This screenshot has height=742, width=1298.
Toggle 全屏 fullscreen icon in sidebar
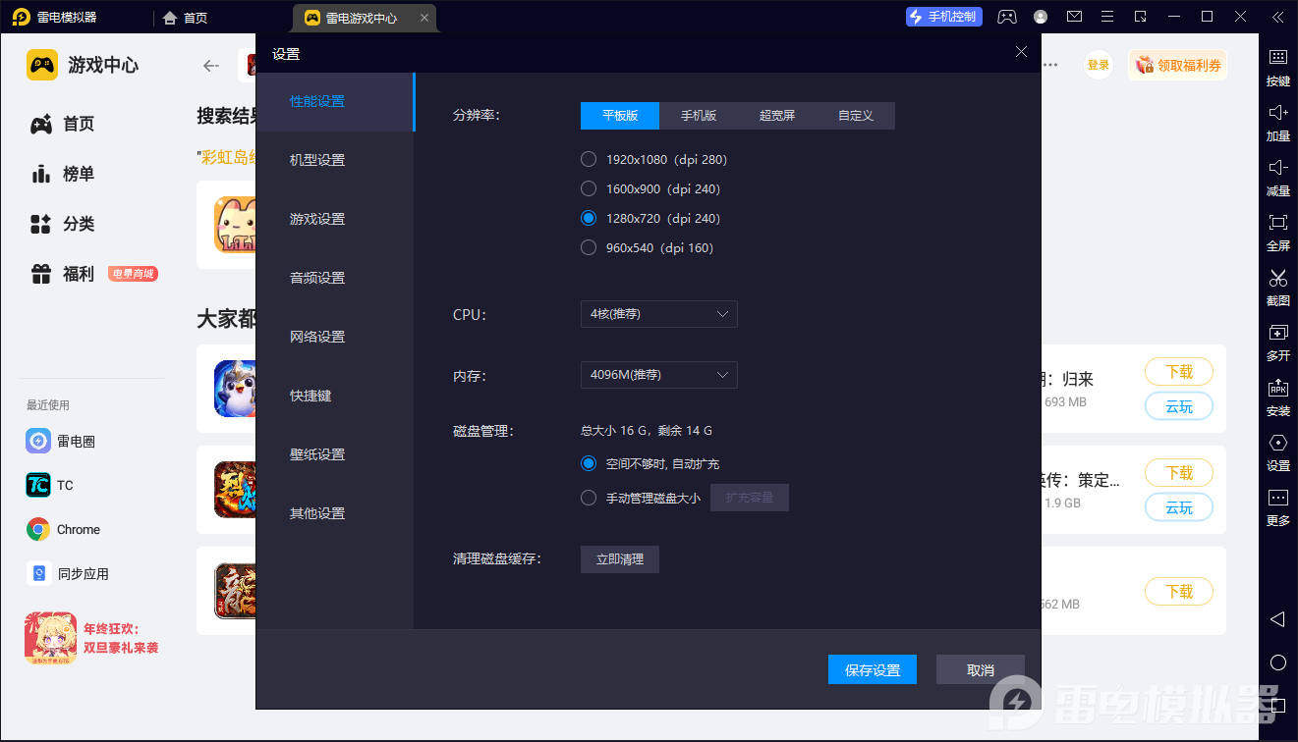point(1277,223)
